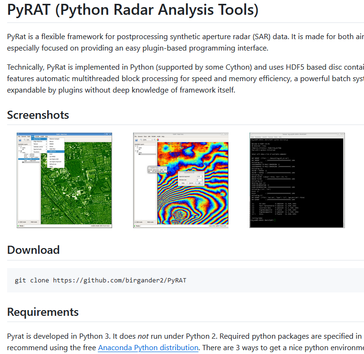364x354 pixels.
Task: Open the rainbow interferogram screenshot thumbnail
Action: (181, 180)
